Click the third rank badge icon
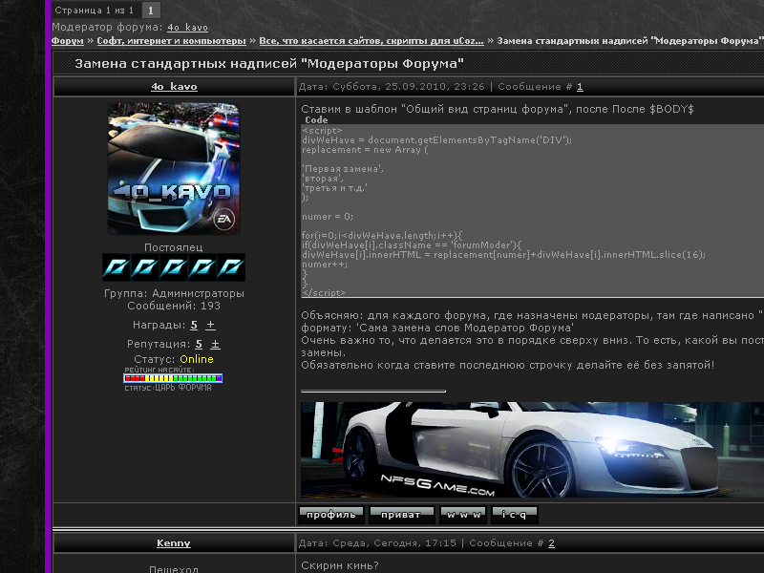The width and height of the screenshot is (764, 573). (x=174, y=267)
